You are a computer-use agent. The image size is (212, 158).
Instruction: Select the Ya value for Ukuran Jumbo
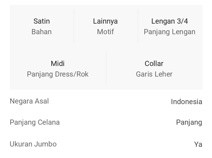198,144
